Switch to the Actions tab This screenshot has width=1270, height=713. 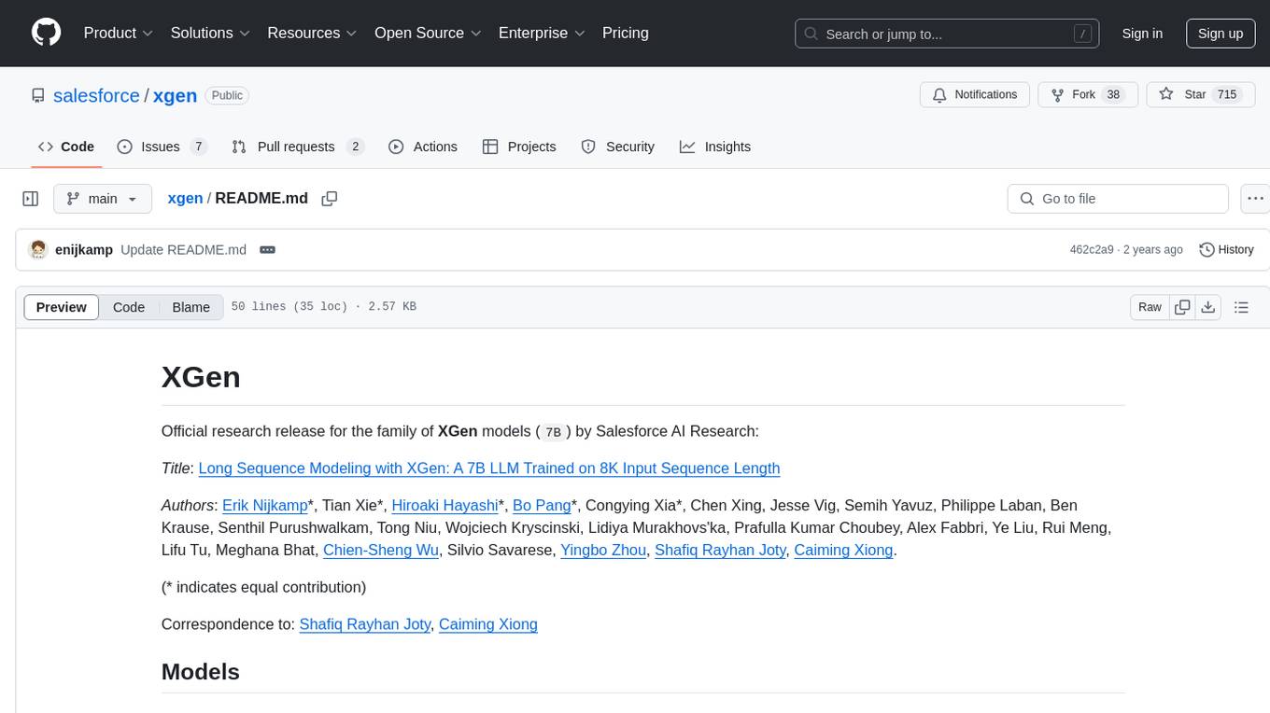click(422, 147)
